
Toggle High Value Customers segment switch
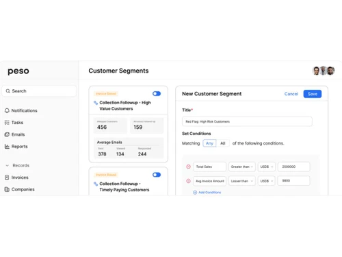[157, 94]
